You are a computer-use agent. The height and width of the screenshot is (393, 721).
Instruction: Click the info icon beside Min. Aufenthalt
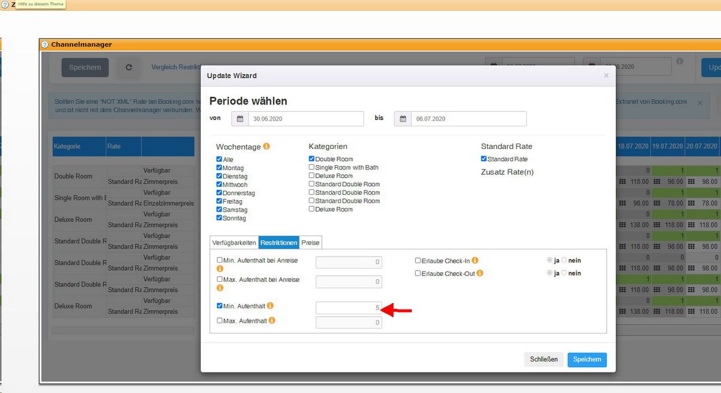(270, 306)
